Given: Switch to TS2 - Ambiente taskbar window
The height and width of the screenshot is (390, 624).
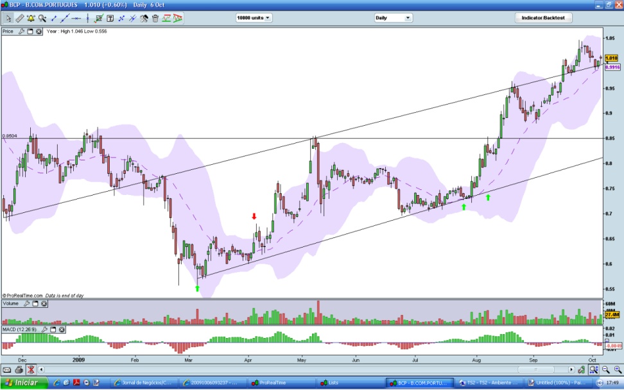Looking at the screenshot, I should point(489,383).
